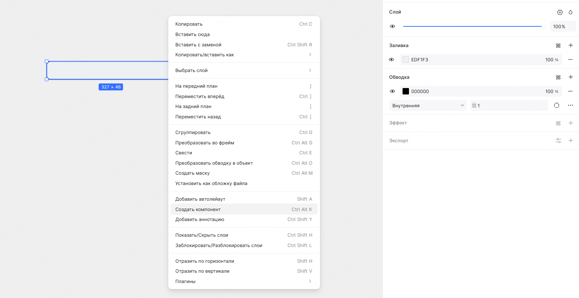Open advanced stroke options ellipsis
This screenshot has height=298, width=579.
point(570,105)
